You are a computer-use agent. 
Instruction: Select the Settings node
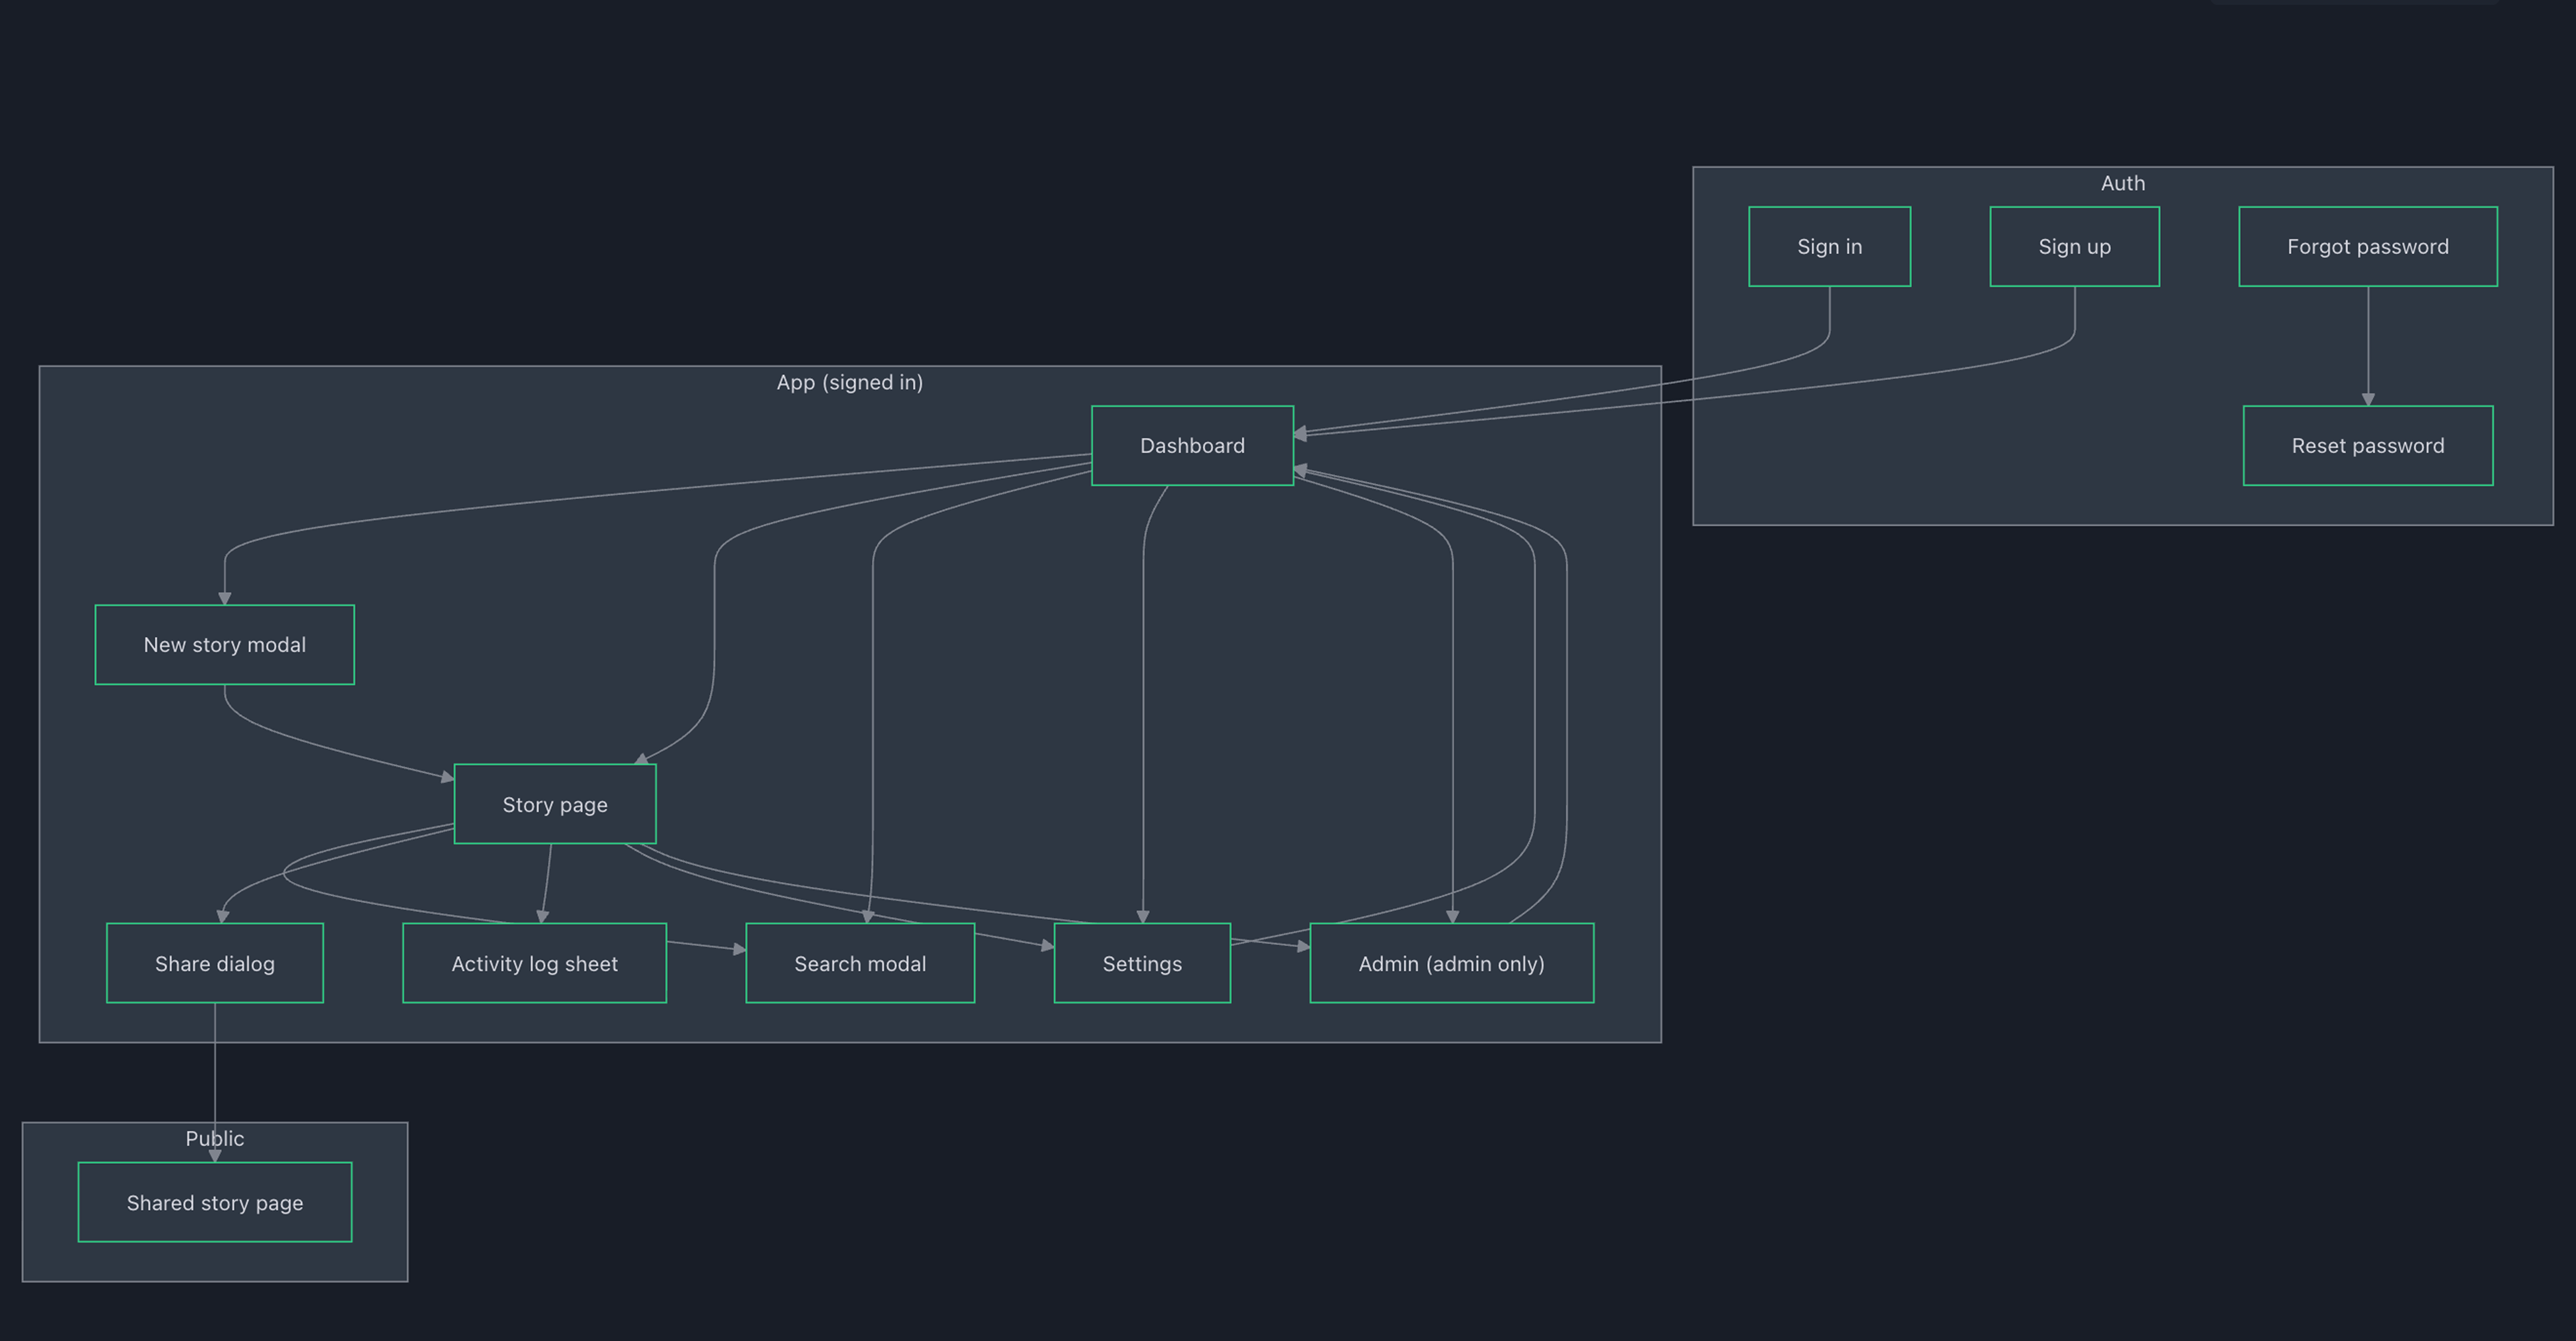[x=1142, y=963]
